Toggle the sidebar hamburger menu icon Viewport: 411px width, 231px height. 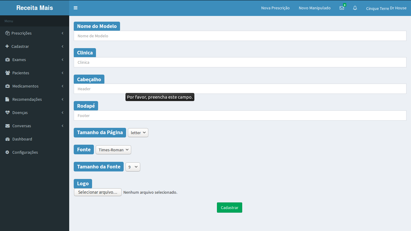click(76, 8)
